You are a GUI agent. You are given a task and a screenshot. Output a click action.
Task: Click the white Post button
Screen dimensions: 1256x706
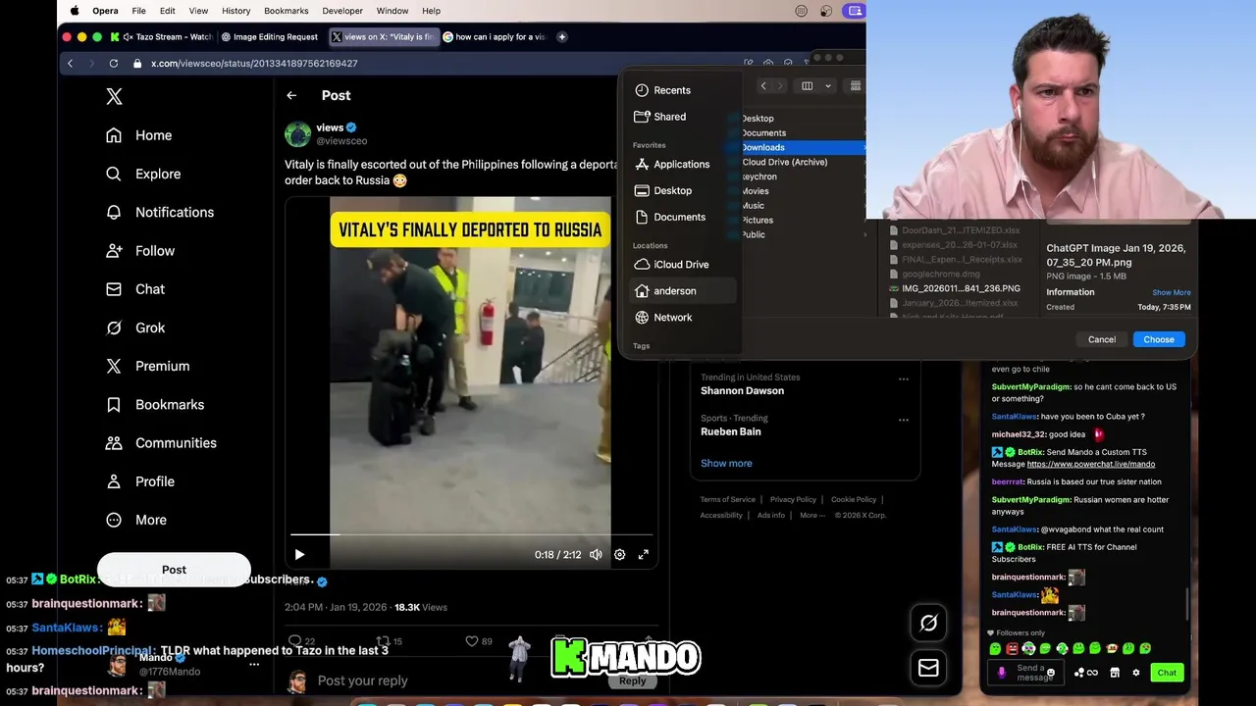(174, 570)
